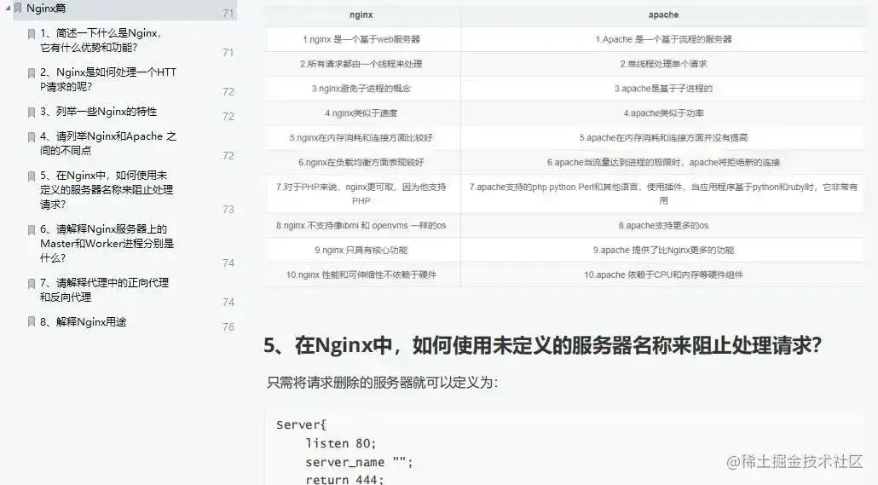Click paragraph 只需将请求删除的服务器就可以定义为
The height and width of the screenshot is (485, 878).
tap(383, 383)
